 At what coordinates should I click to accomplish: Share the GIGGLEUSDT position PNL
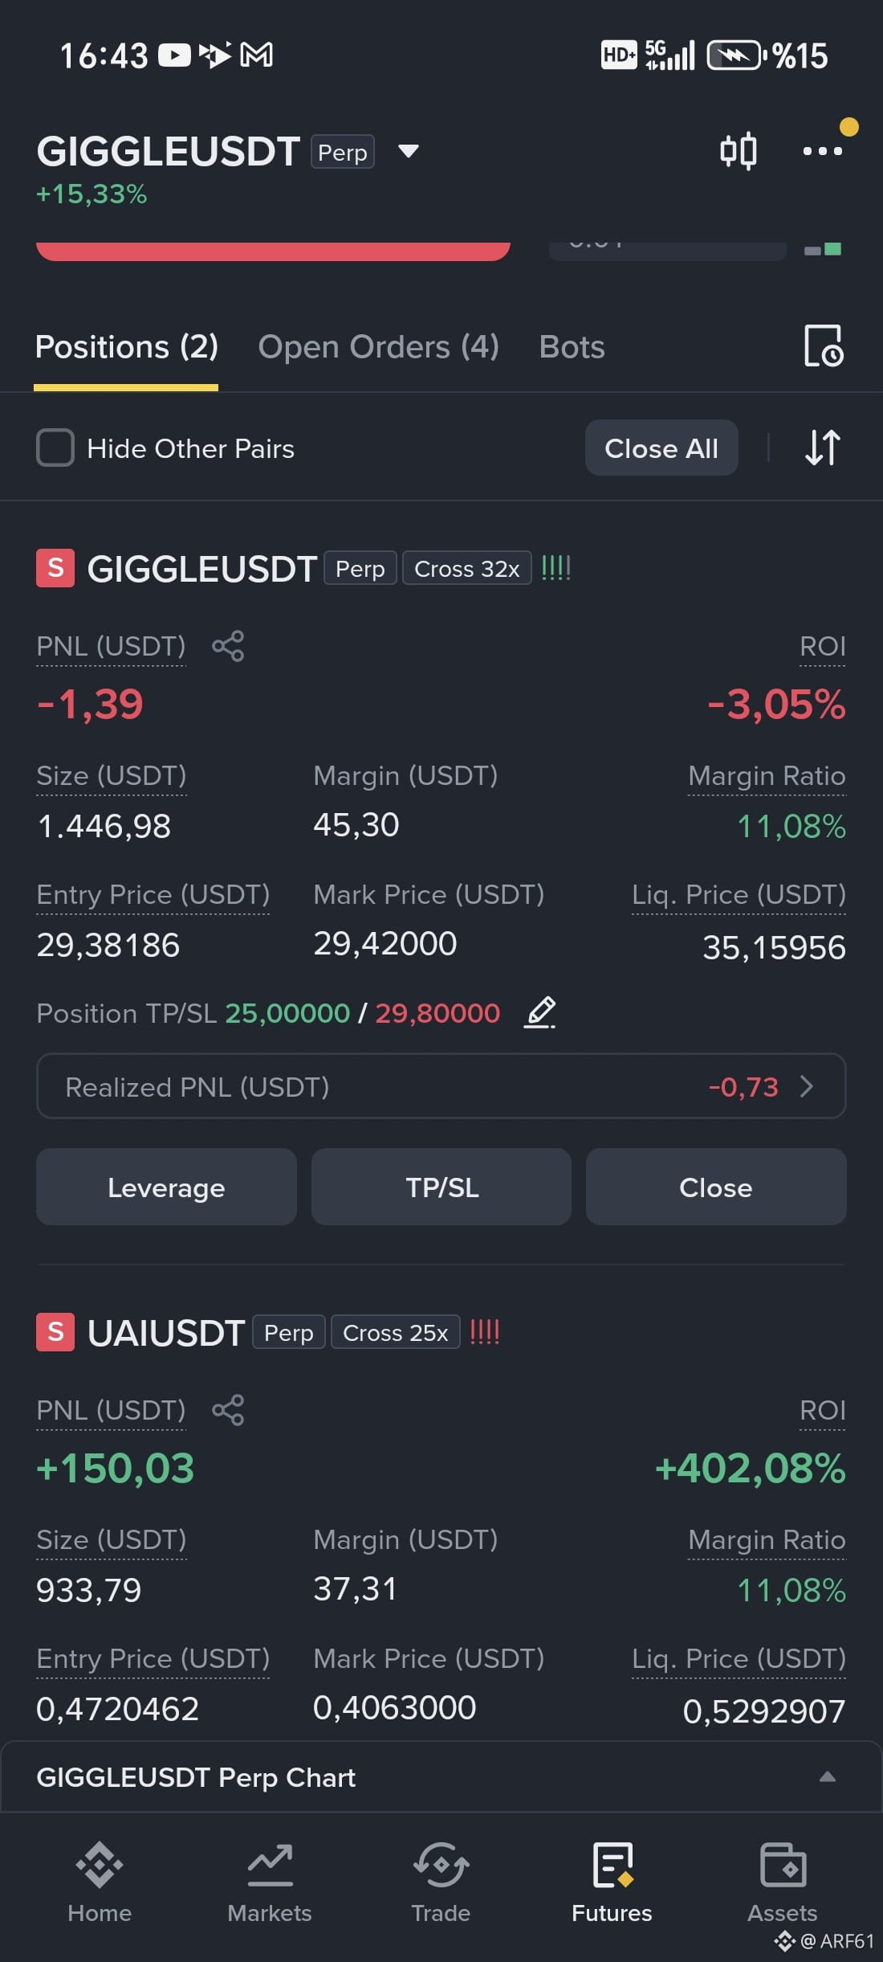(x=228, y=646)
